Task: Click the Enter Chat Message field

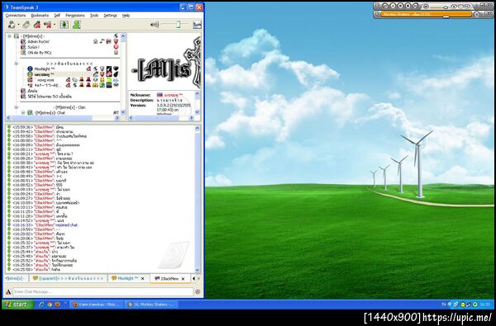Action: [103, 291]
